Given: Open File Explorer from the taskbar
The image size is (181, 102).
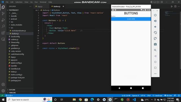Looking at the screenshot, I should (74, 99).
